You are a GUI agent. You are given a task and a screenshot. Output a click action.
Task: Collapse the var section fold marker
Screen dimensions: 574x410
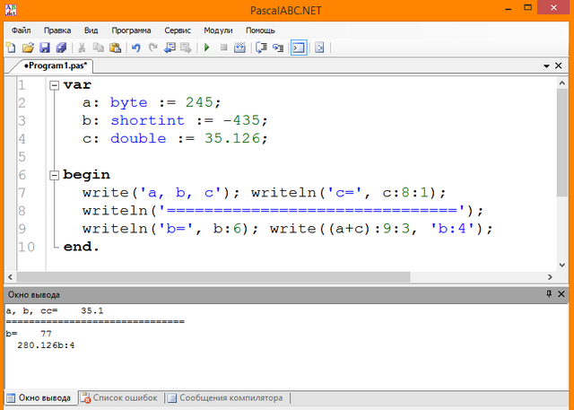click(x=54, y=85)
